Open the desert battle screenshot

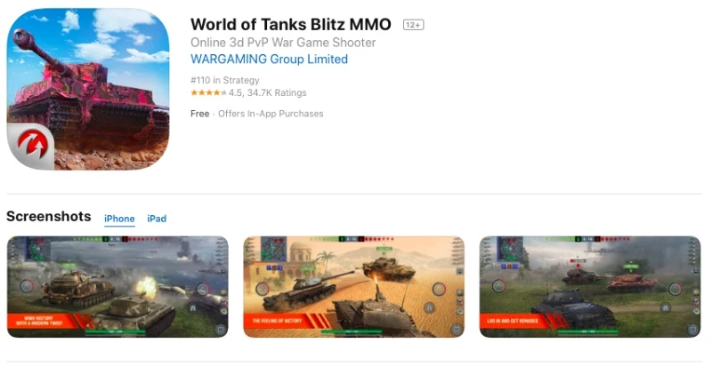353,287
